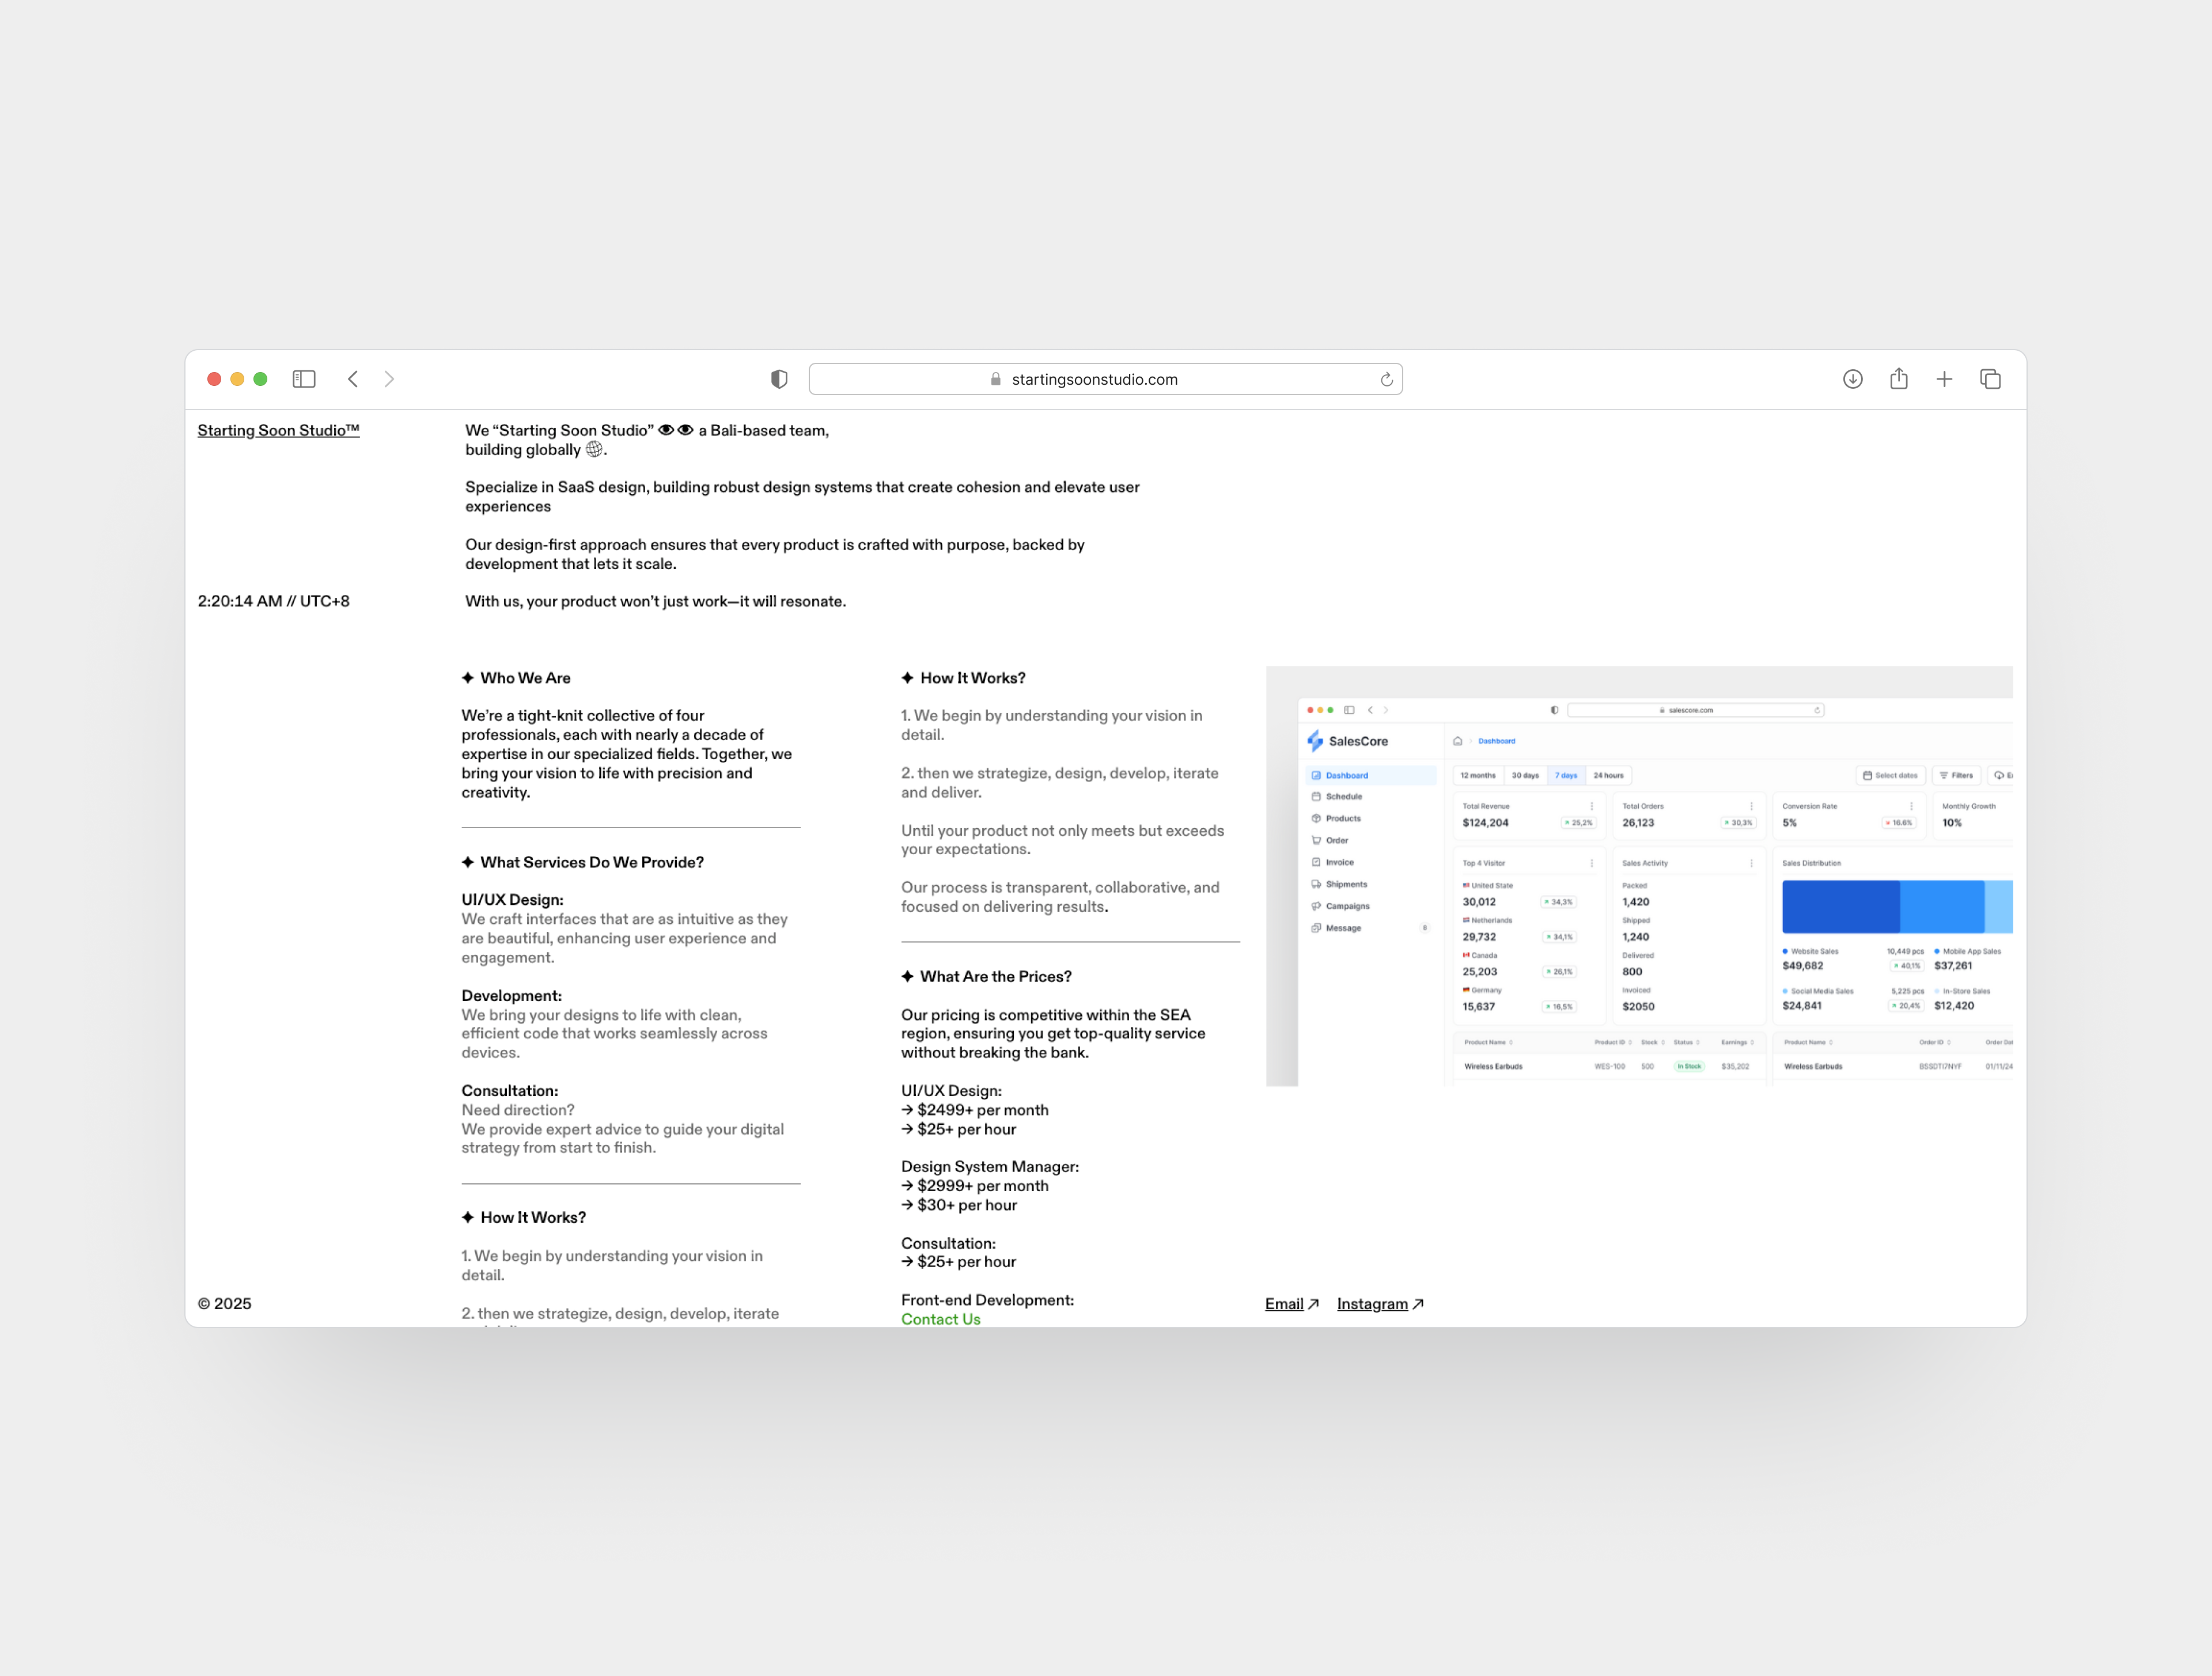The width and height of the screenshot is (2212, 1676).
Task: Click the startingsoonstudio.com address bar
Action: [x=1096, y=379]
